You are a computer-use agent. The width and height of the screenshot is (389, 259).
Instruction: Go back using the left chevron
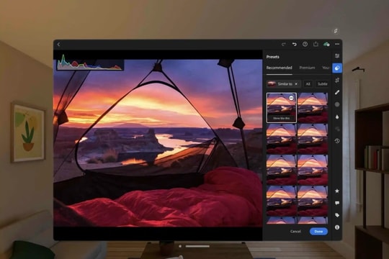59,45
